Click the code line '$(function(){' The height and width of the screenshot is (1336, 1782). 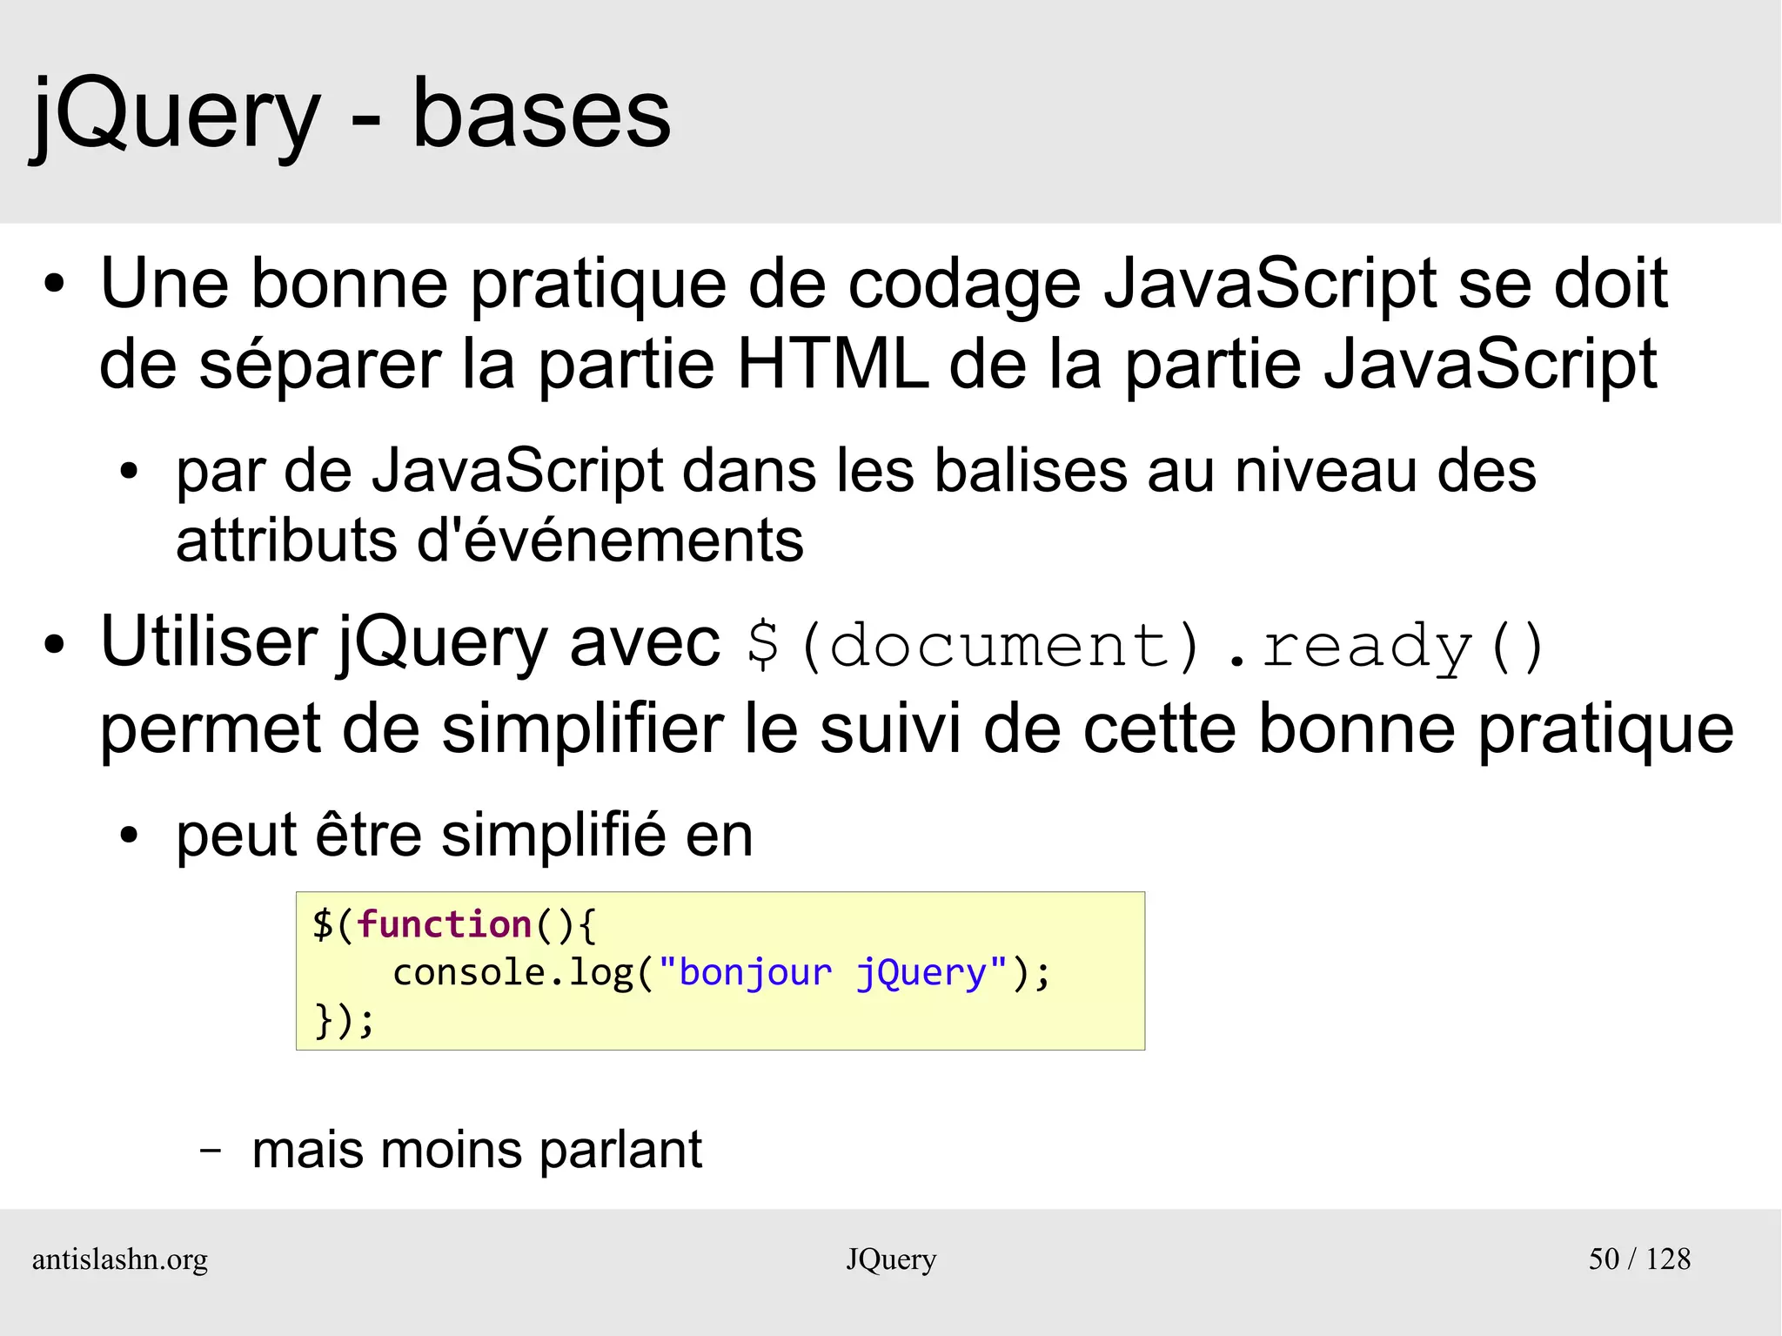[454, 924]
